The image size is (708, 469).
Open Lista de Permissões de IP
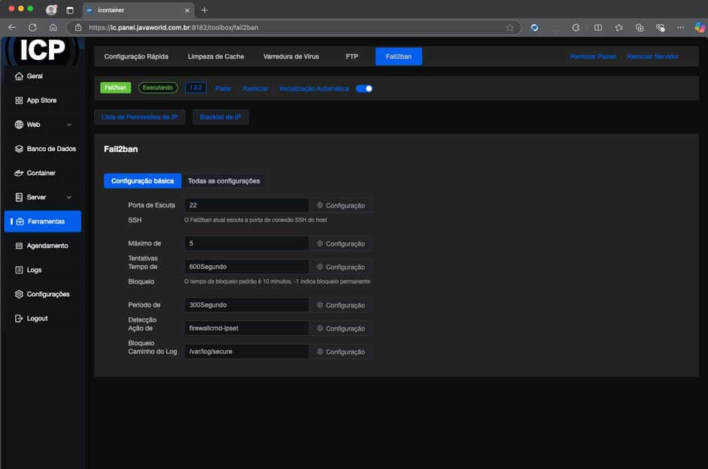[x=139, y=117]
